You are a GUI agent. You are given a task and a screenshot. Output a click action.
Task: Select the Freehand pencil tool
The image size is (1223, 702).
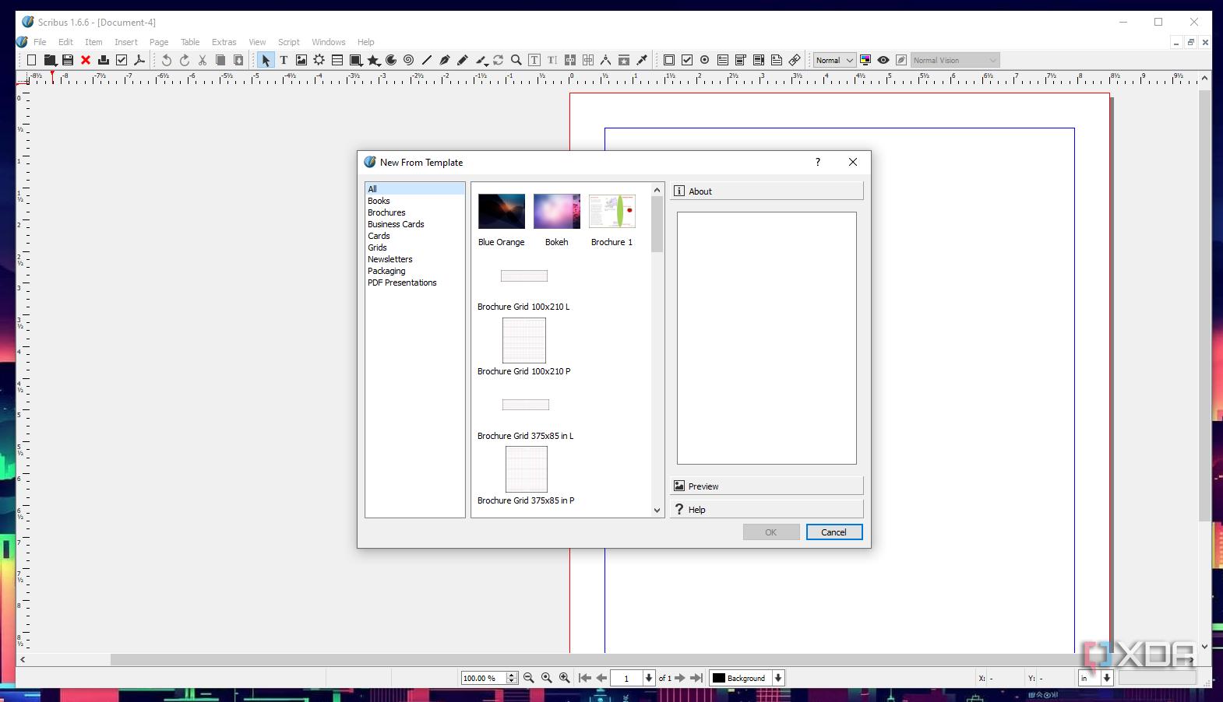[463, 60]
